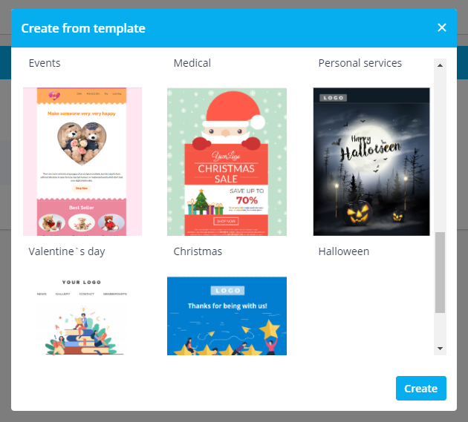
Task: Click the template list scrollbar thumb
Action: tap(440, 272)
